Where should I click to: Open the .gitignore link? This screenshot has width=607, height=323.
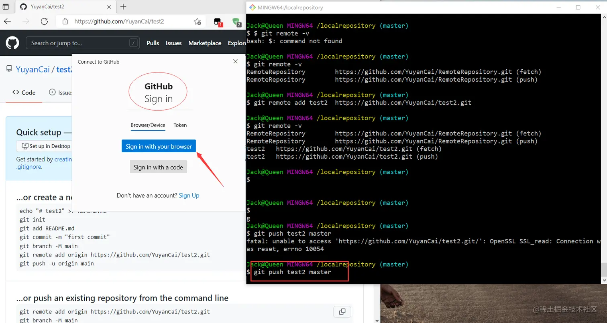[29, 167]
